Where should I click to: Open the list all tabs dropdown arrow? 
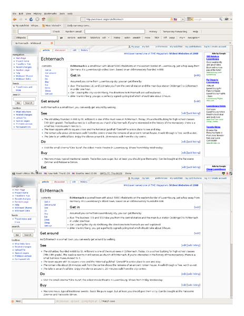230,43
